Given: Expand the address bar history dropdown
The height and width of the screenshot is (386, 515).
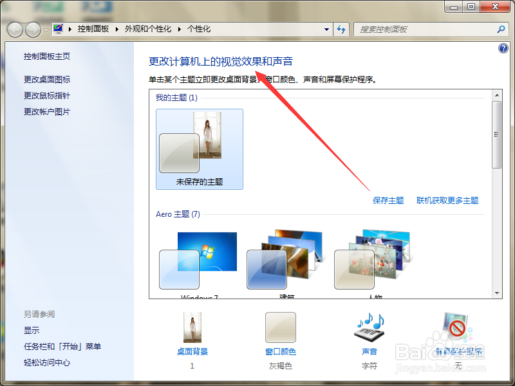Looking at the screenshot, I should pos(326,29).
